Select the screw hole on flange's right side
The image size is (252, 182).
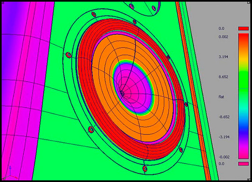click(186, 104)
